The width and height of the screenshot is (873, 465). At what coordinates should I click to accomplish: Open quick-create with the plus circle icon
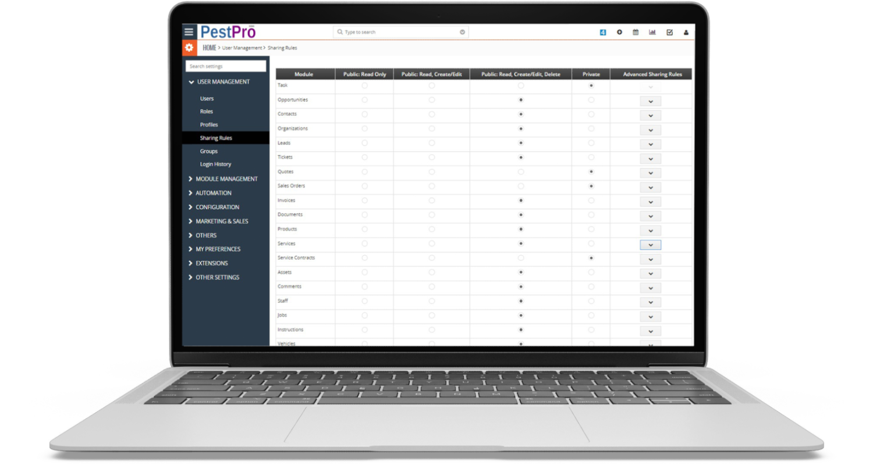pyautogui.click(x=619, y=32)
